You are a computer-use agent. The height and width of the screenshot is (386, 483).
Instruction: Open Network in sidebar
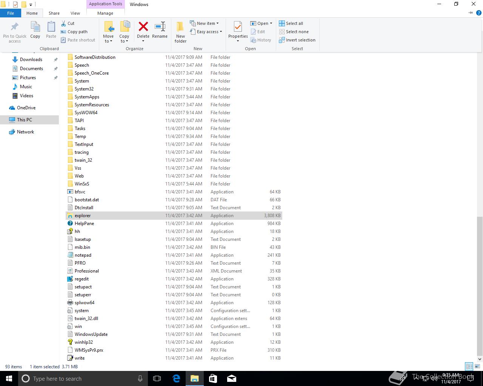click(x=25, y=132)
